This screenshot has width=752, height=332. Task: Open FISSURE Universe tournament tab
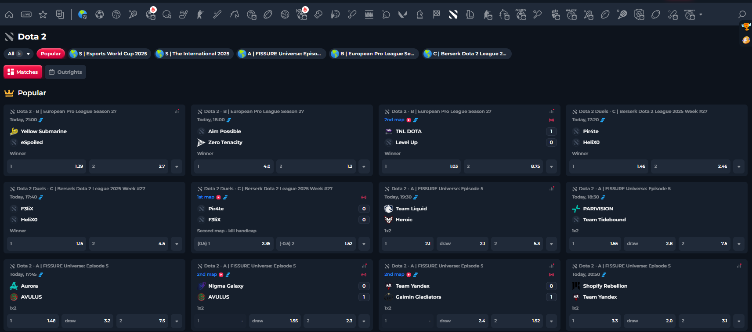[x=281, y=54]
